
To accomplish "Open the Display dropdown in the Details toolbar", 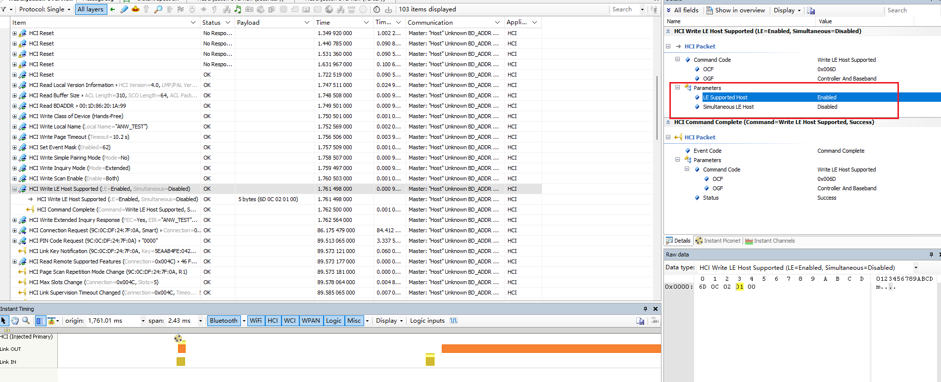I will point(787,10).
